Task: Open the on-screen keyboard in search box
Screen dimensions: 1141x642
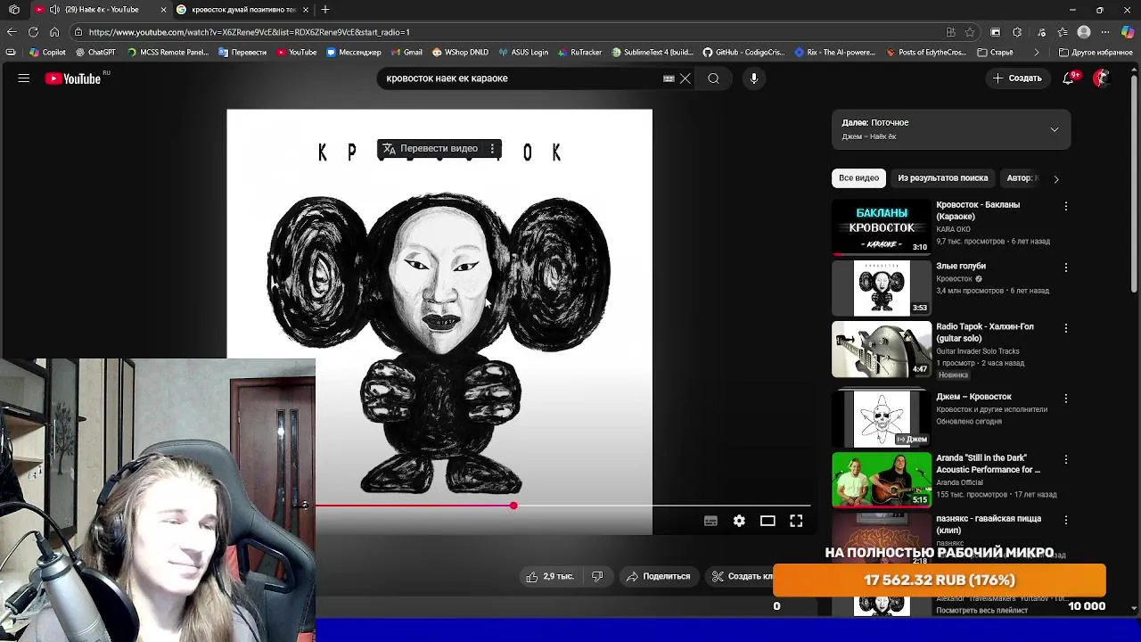Action: pyautogui.click(x=669, y=78)
